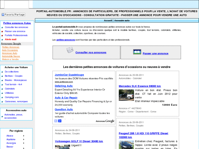Screen dimensions: 199x149
Task: Follow the large Passer une annonce link
Action: click(x=155, y=54)
